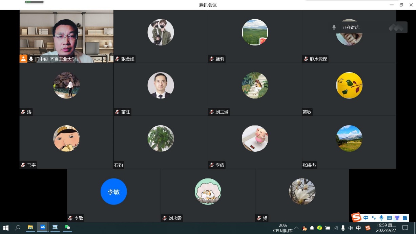Click the mic icon in the 正在讲话 bar
This screenshot has height=234, width=416.
click(334, 27)
